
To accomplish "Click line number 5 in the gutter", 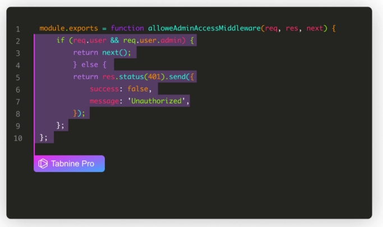I will 18,77.
